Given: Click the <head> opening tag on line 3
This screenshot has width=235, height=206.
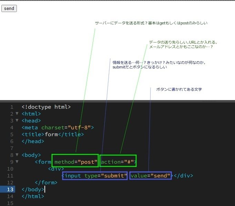Looking at the screenshot, I should point(31,121).
